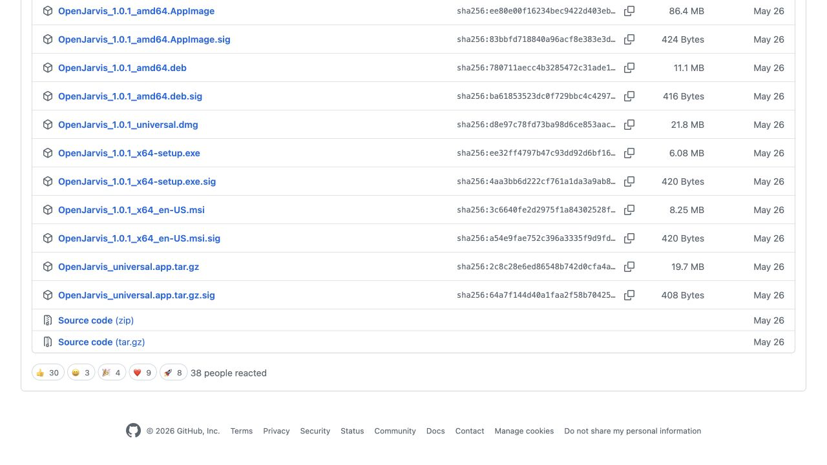The width and height of the screenshot is (827, 465).
Task: Toggle the rocket reaction with 8
Action: tap(174, 373)
